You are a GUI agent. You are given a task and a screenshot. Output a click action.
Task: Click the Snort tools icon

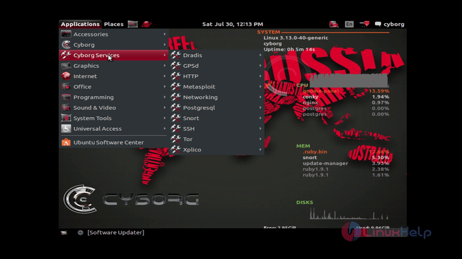point(176,118)
